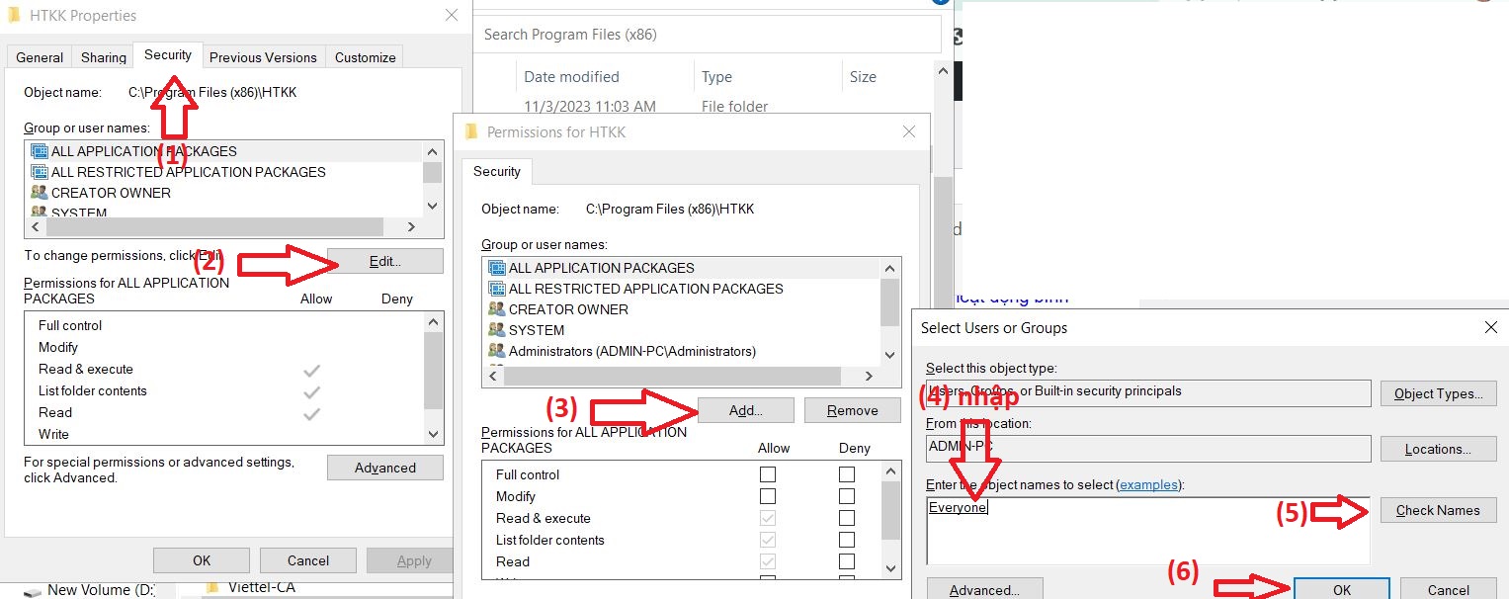The image size is (1509, 599).
Task: Switch to the Sharing tab
Action: coord(104,57)
